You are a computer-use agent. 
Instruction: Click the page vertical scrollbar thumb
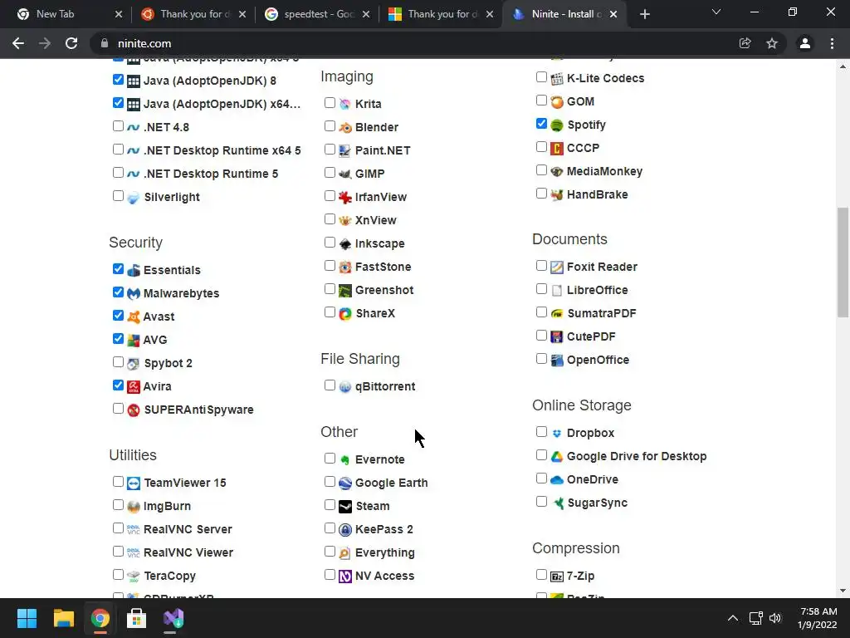(x=843, y=262)
